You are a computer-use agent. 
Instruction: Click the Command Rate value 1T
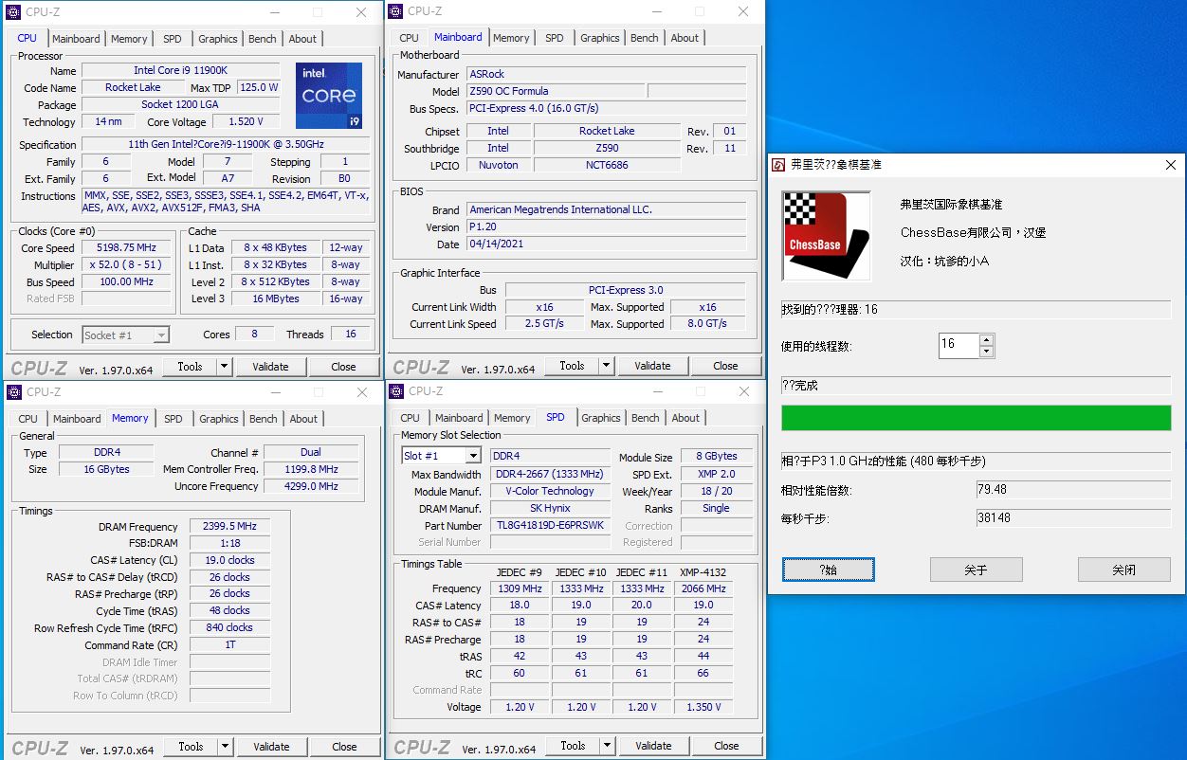[x=229, y=644]
